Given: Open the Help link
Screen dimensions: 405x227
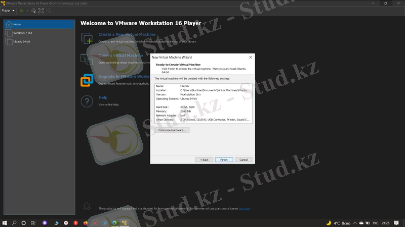Looking at the screenshot, I should (103, 97).
